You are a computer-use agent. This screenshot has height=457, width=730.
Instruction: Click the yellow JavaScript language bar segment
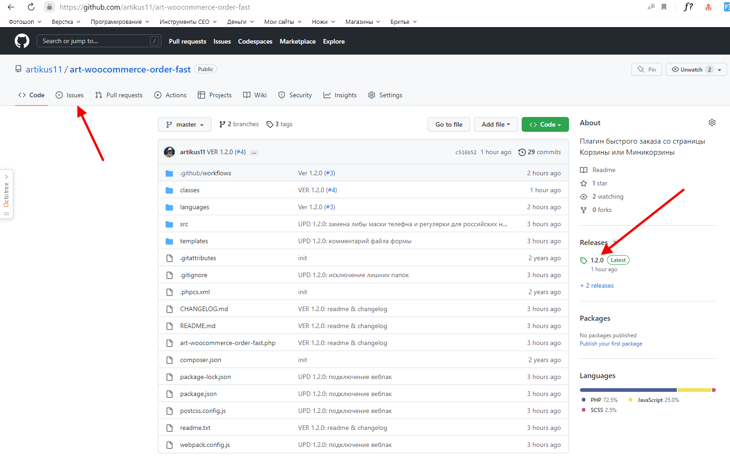[x=695, y=390]
